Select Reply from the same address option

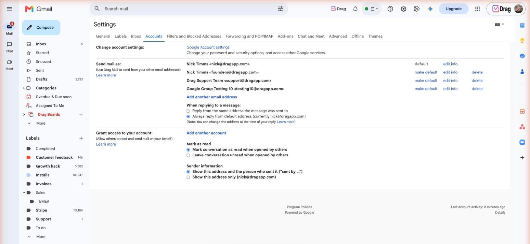pos(188,111)
